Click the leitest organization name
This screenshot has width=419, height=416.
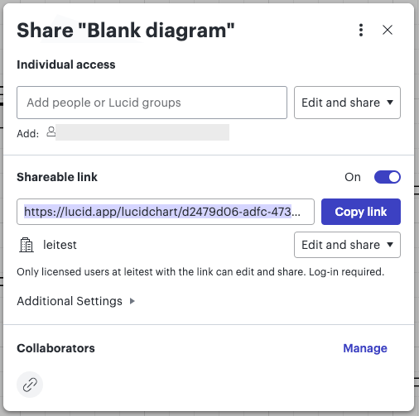tap(60, 245)
